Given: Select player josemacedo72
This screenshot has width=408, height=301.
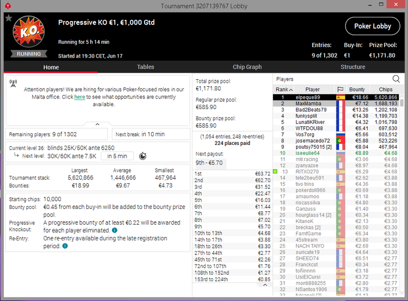Looking at the screenshot, I should (x=336, y=141).
